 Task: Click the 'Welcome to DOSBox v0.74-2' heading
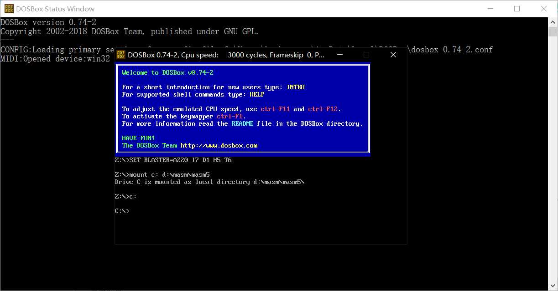168,72
